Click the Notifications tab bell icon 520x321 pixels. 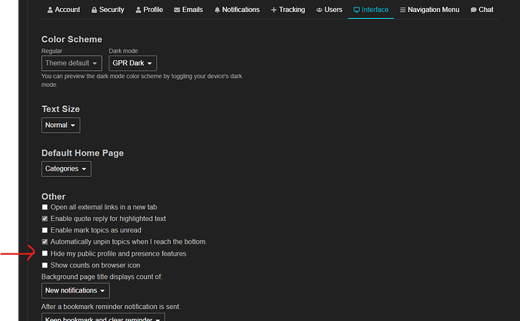217,10
